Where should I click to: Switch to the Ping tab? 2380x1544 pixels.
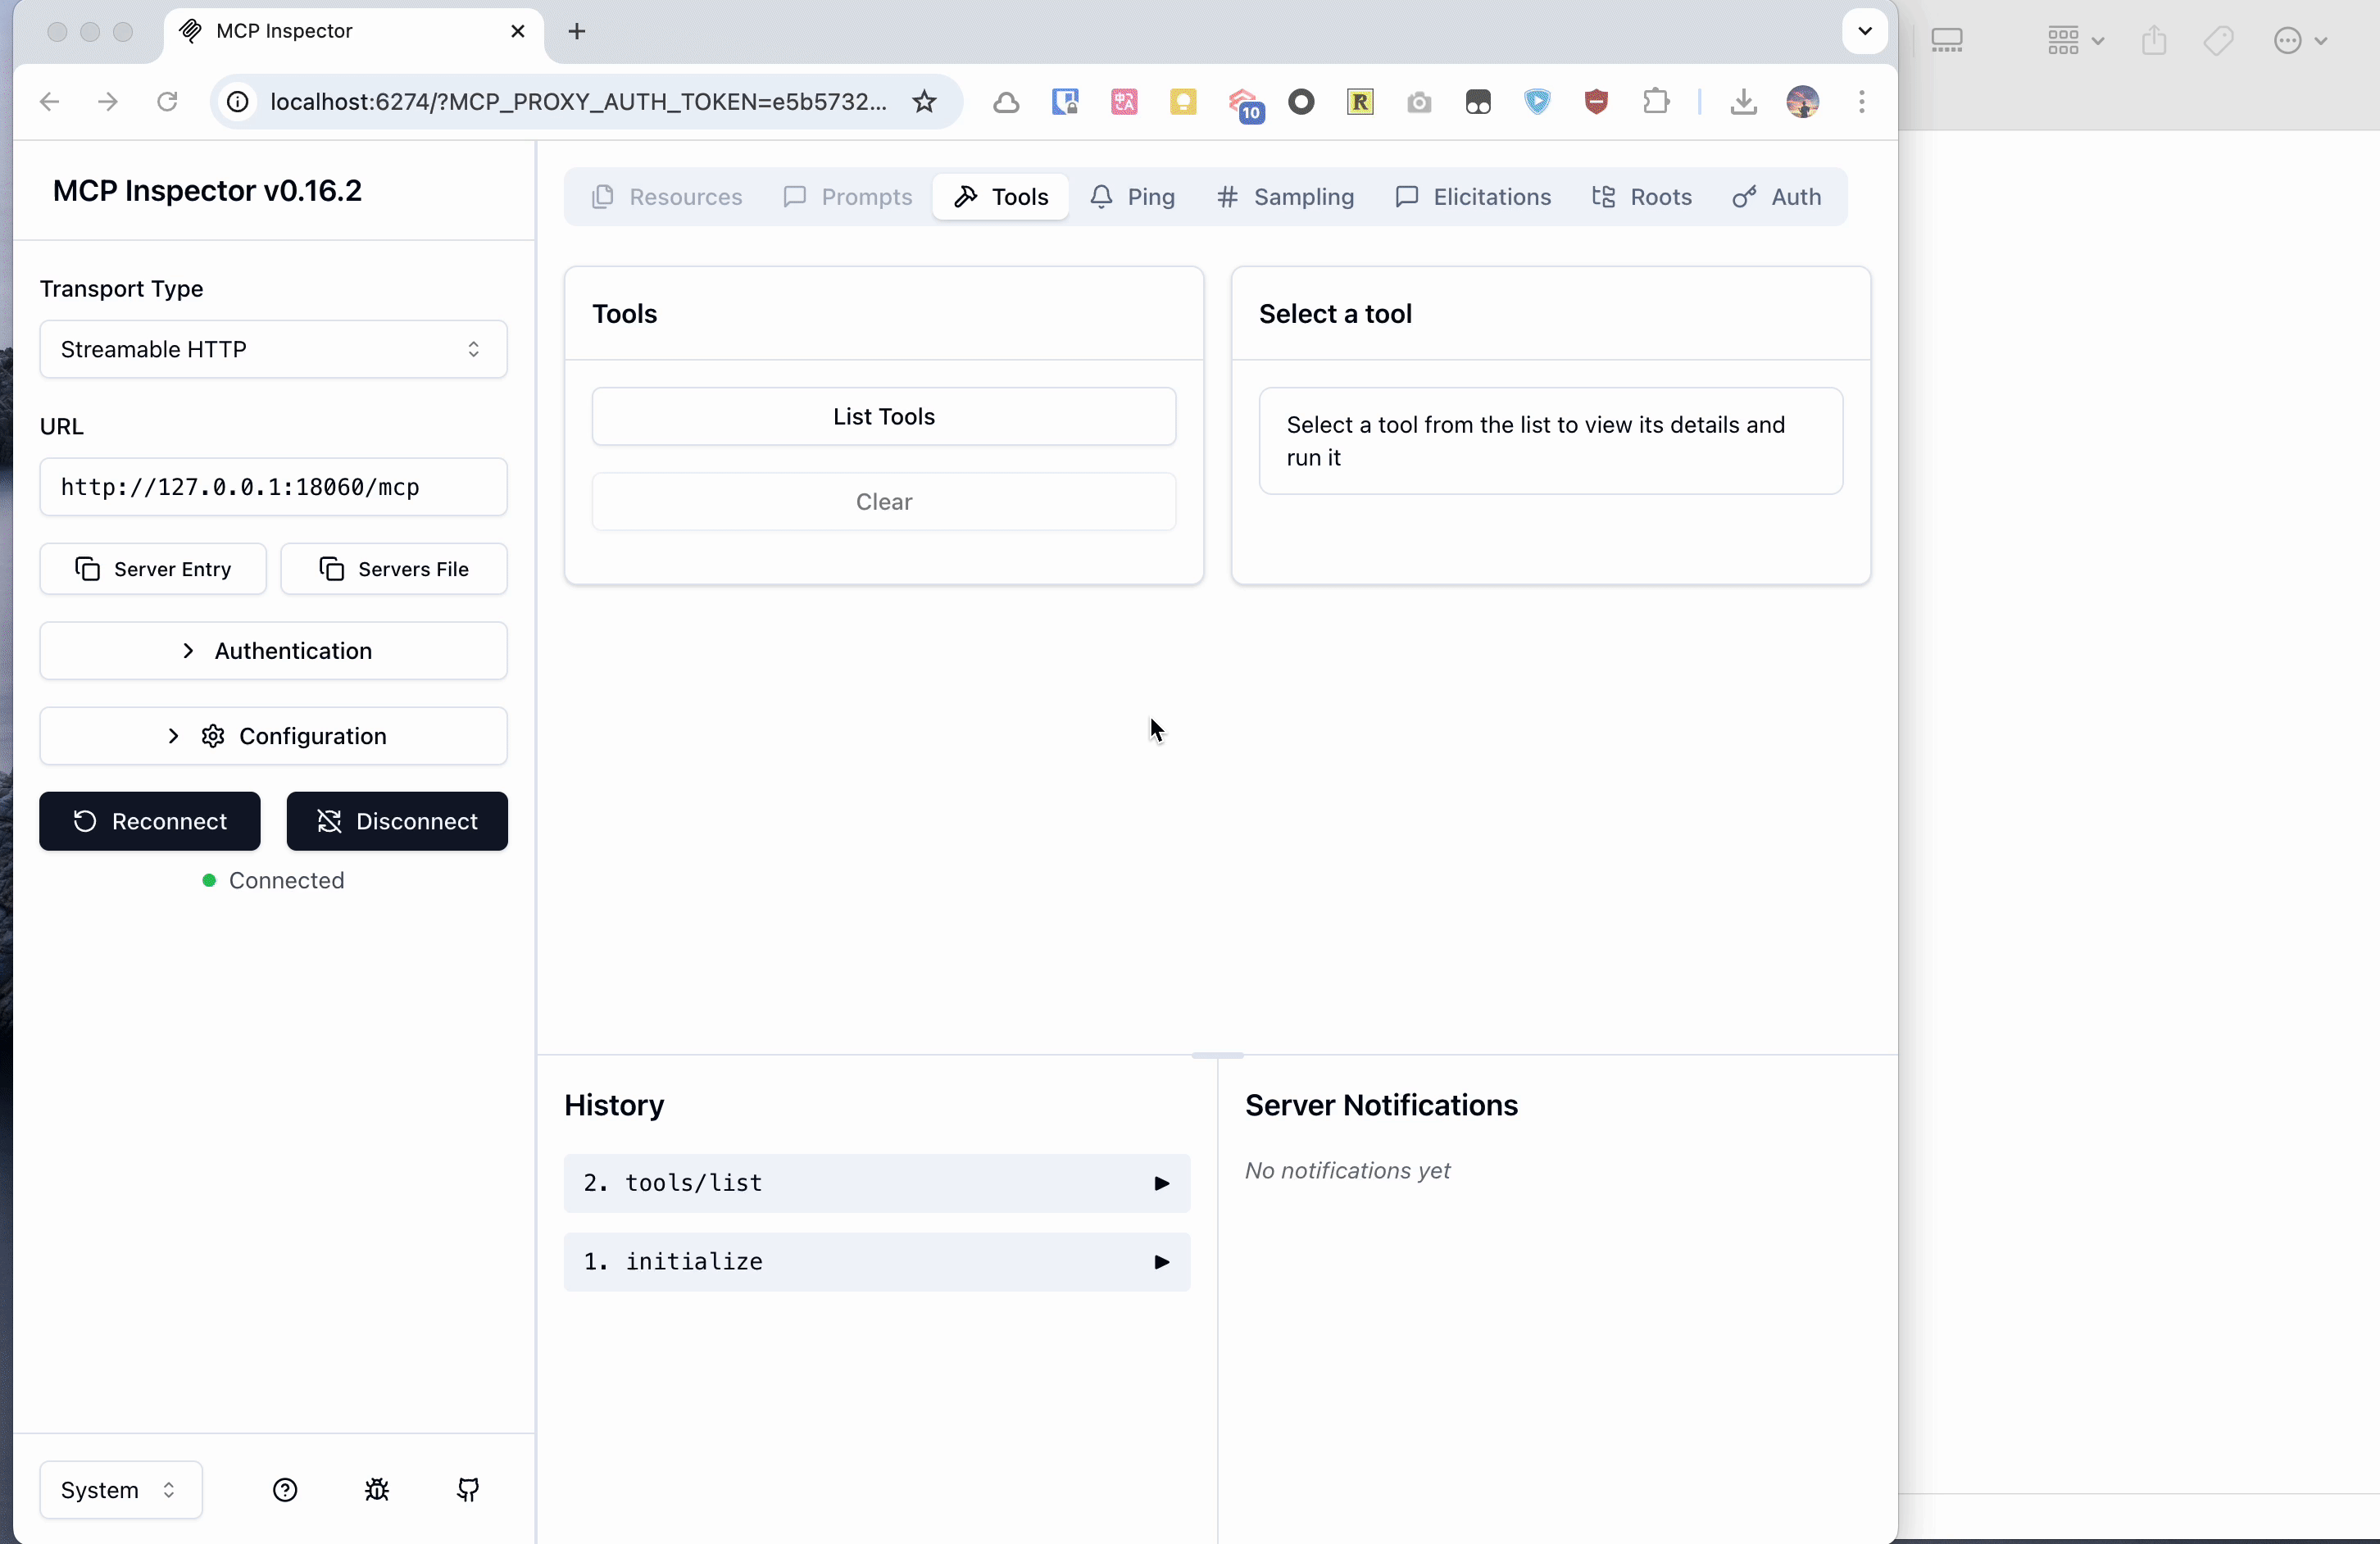[x=1133, y=197]
